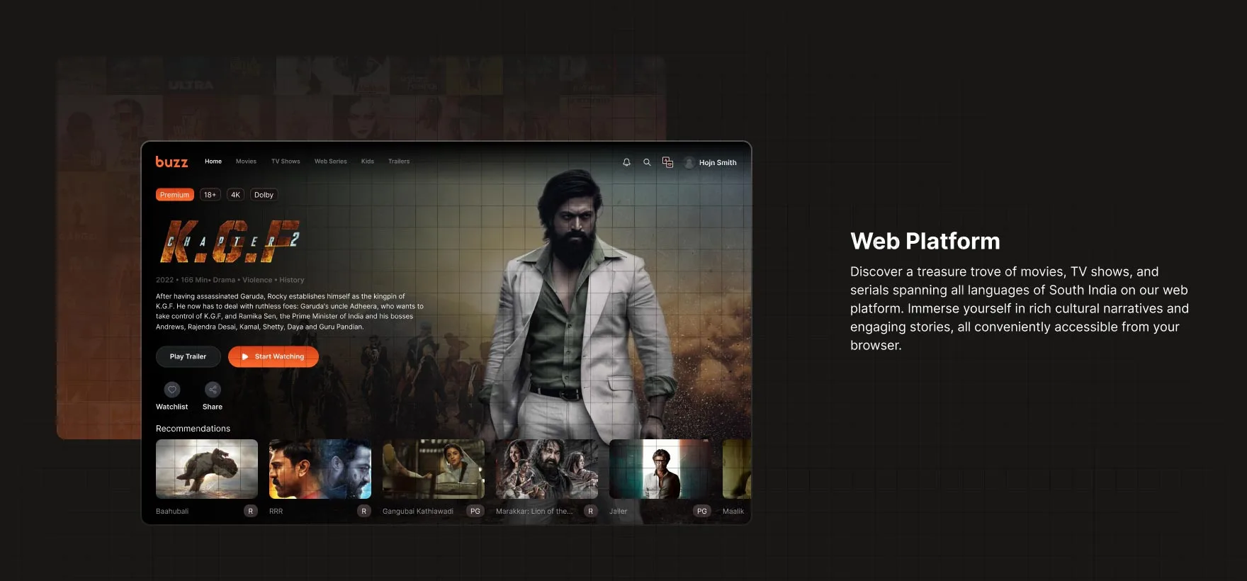Click the buzz logo
The width and height of the screenshot is (1247, 581).
(171, 162)
